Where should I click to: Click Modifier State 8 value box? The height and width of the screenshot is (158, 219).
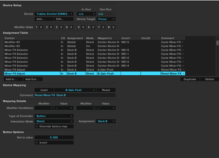pos(113,27)
